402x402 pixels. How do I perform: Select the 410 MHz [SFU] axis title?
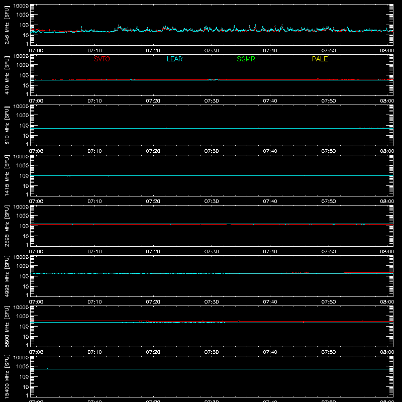7,75
